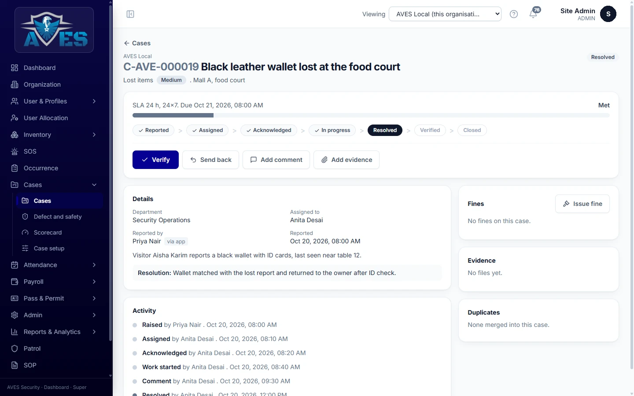Screen dimensions: 634x396
Task: Expand the Admin submenu chevron
Action: (x=94, y=315)
